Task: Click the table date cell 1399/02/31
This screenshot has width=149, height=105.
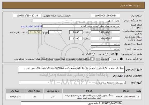Action: point(15,96)
